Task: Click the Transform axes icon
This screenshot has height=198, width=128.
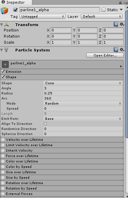Action: (x=6, y=25)
